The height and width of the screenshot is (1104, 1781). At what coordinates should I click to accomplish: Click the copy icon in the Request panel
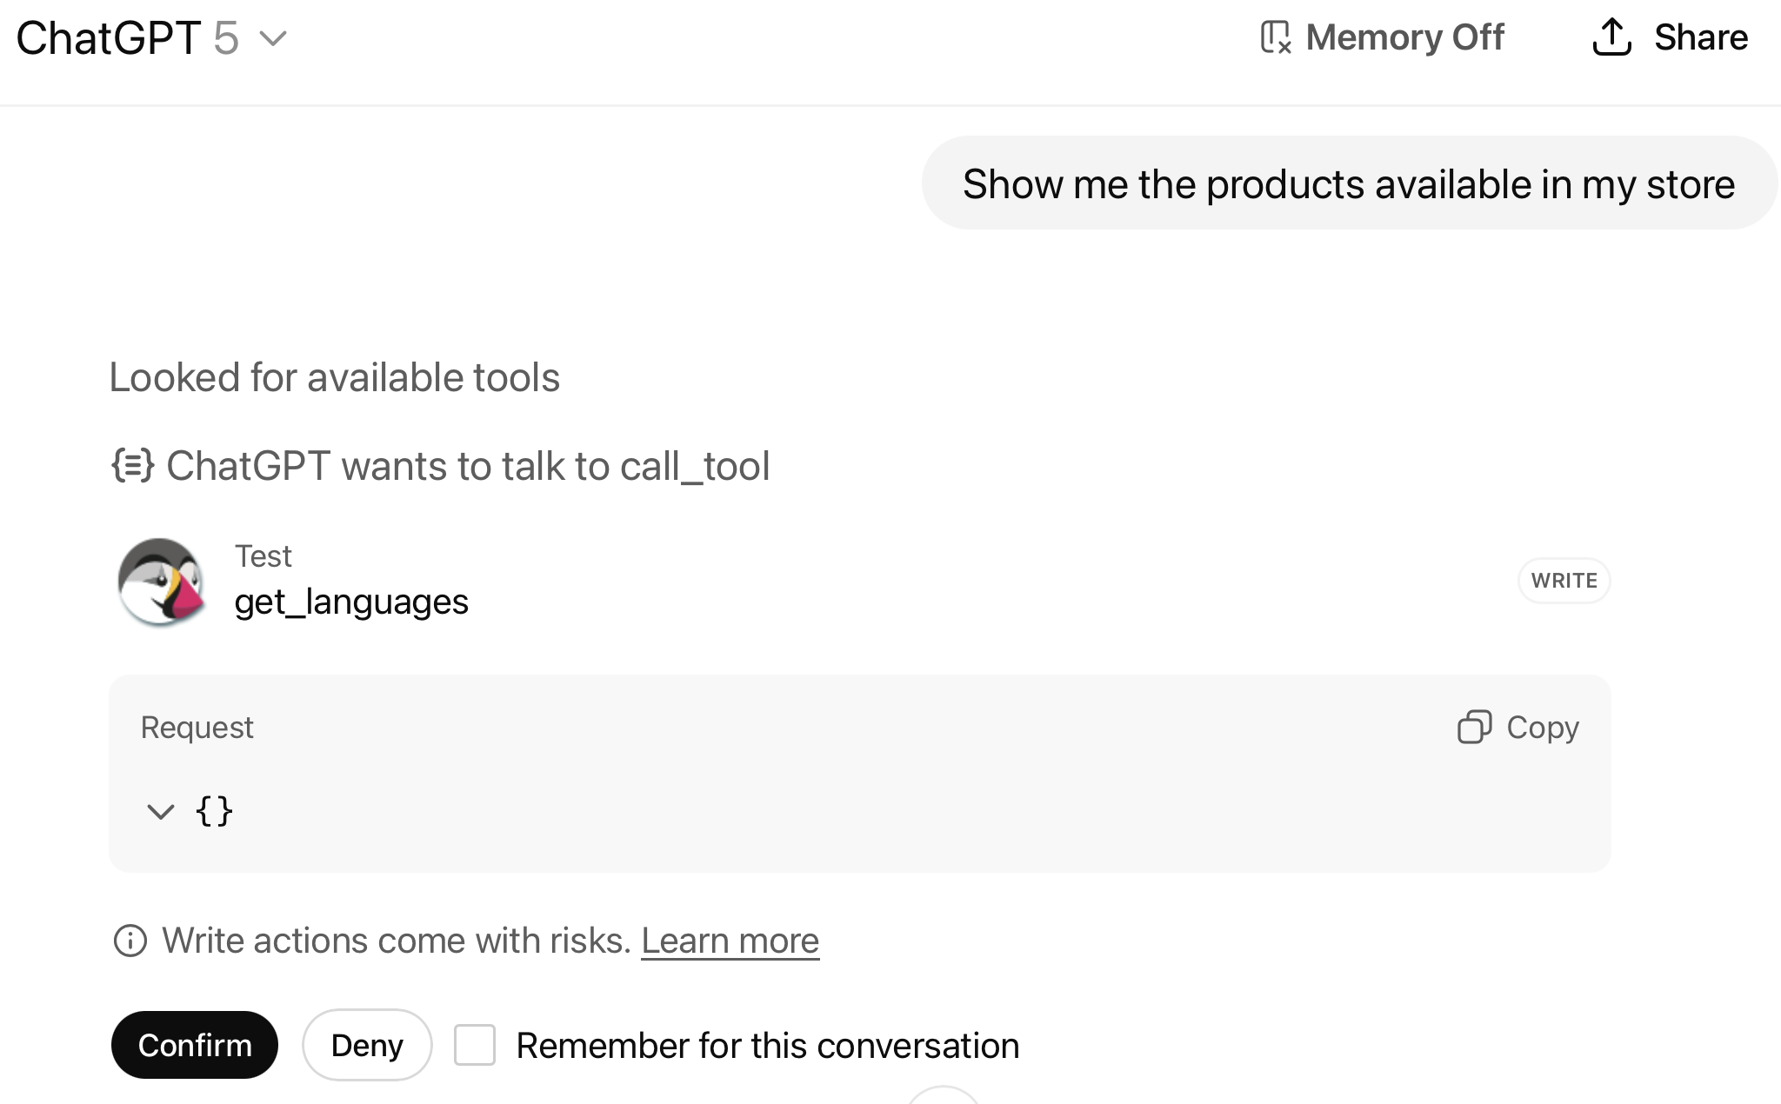[1474, 727]
